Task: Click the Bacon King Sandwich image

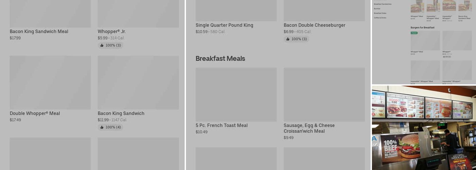Action: pyautogui.click(x=138, y=83)
